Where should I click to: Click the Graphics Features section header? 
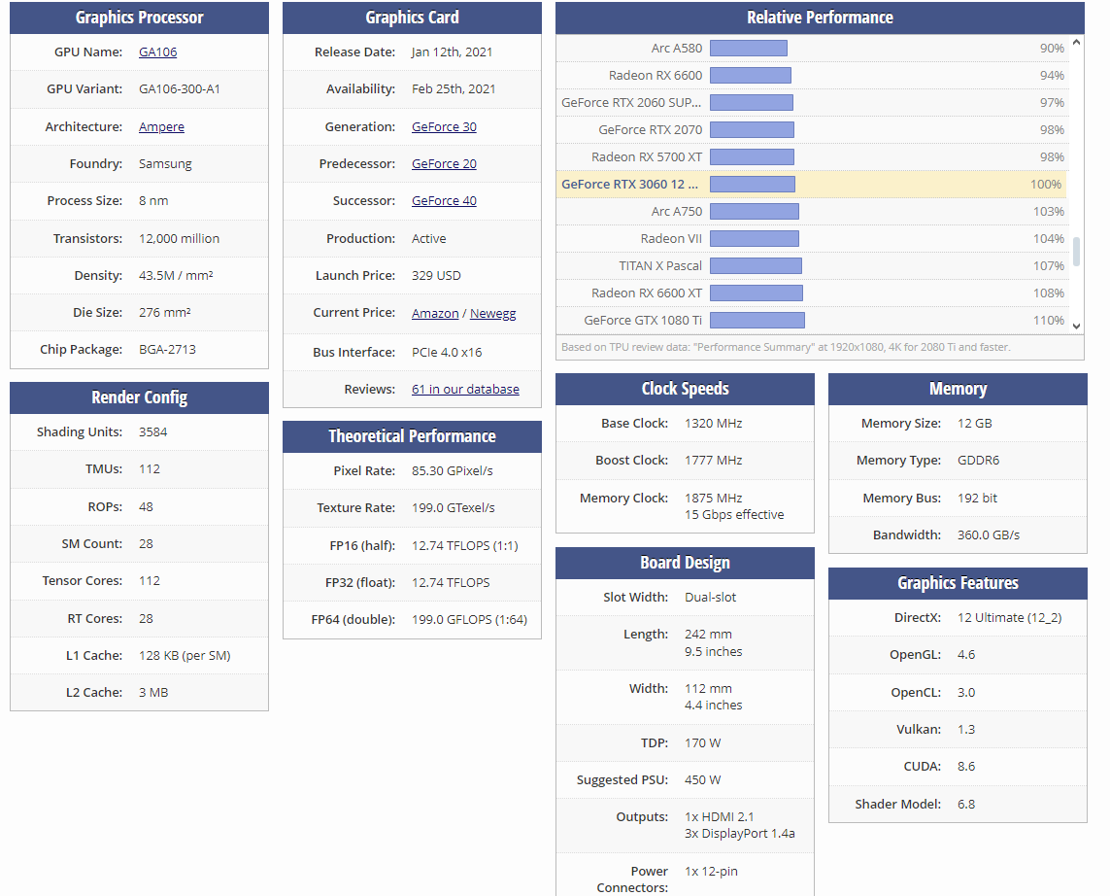tap(958, 583)
